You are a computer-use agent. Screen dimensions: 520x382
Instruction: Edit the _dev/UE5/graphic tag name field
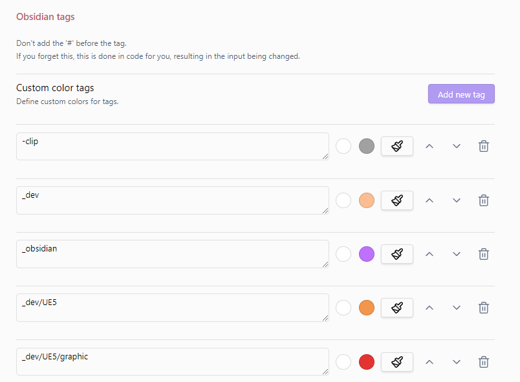[173, 361]
